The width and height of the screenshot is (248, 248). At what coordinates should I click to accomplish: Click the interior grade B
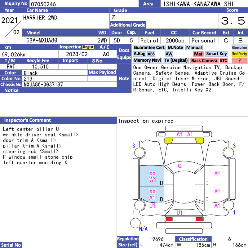pyautogui.click(x=241, y=41)
